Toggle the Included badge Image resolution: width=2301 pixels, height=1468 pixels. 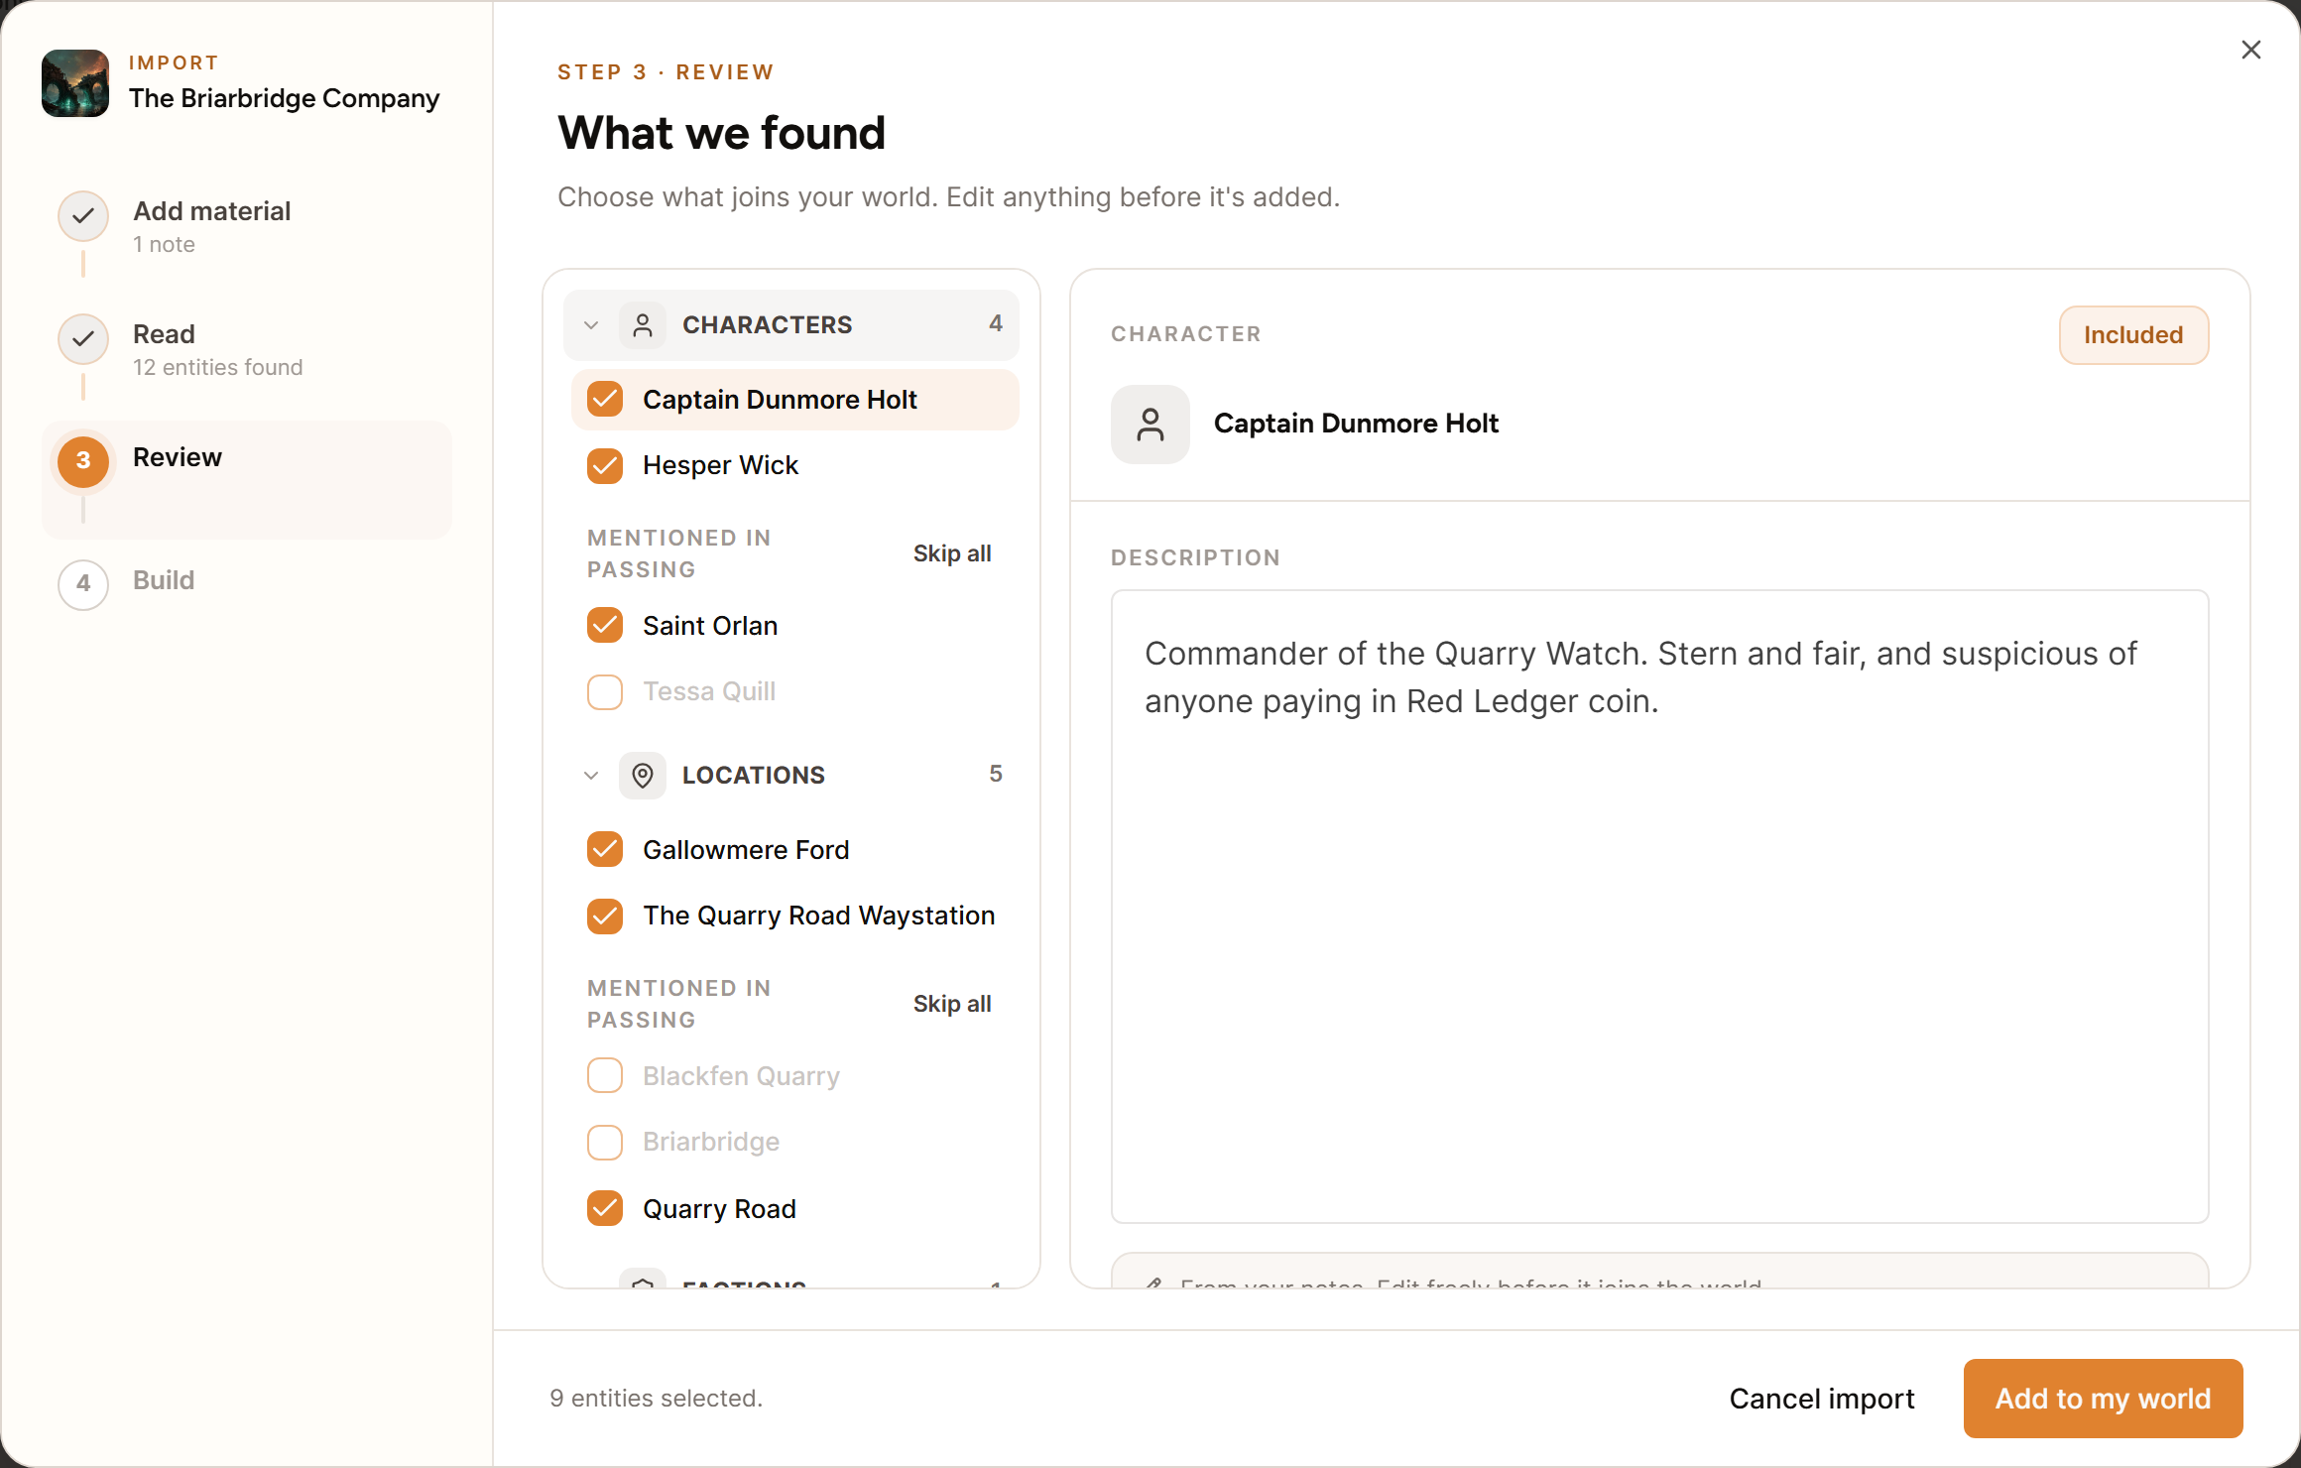[2133, 335]
